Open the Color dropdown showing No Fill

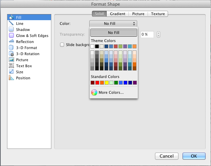[x=113, y=24]
